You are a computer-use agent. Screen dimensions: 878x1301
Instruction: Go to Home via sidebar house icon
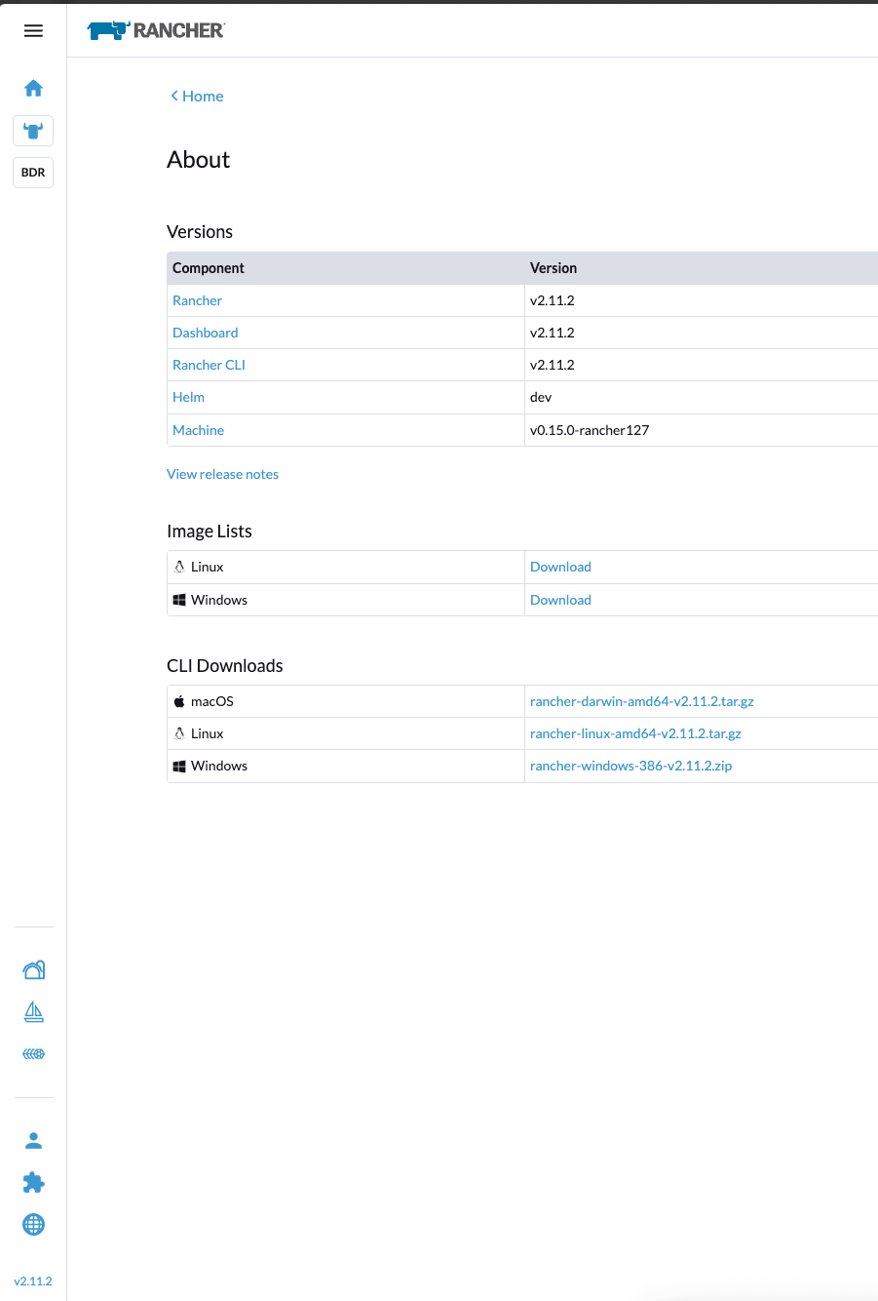33,89
